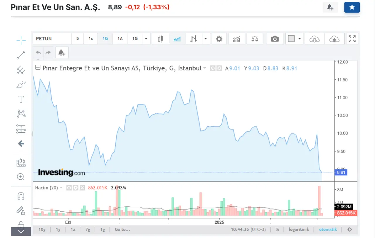Collapse the Pinar Entegre legend box
This screenshot has width=375, height=238.
(x=37, y=68)
